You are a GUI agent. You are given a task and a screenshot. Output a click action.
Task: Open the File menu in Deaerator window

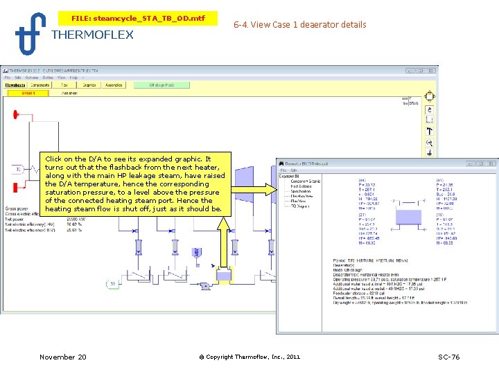(x=283, y=170)
